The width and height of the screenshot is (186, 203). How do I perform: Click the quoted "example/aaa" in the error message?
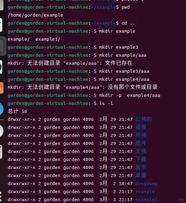[81, 63]
